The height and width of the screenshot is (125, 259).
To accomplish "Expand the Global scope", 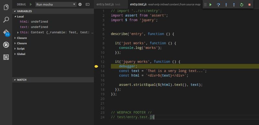I will coord(15,54).
